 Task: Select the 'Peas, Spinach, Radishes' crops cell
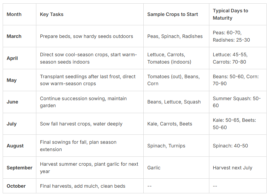(175, 36)
